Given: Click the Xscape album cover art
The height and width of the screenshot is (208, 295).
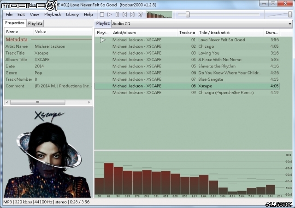Looking at the screenshot, I should [48, 153].
